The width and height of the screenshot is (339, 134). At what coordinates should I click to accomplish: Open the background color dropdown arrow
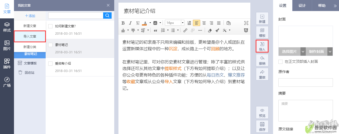(x=161, y=23)
